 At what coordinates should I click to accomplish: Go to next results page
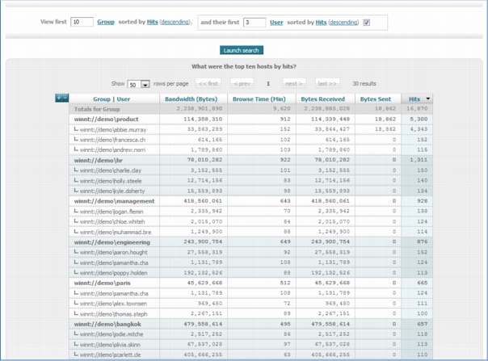pyautogui.click(x=294, y=83)
